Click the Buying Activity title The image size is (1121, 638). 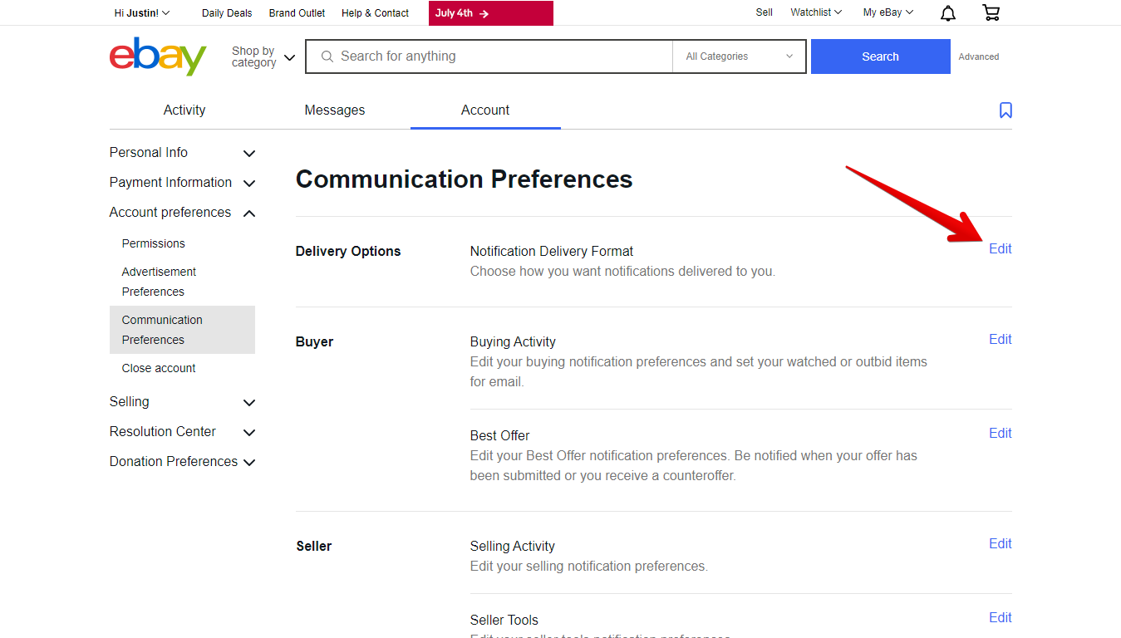point(513,342)
